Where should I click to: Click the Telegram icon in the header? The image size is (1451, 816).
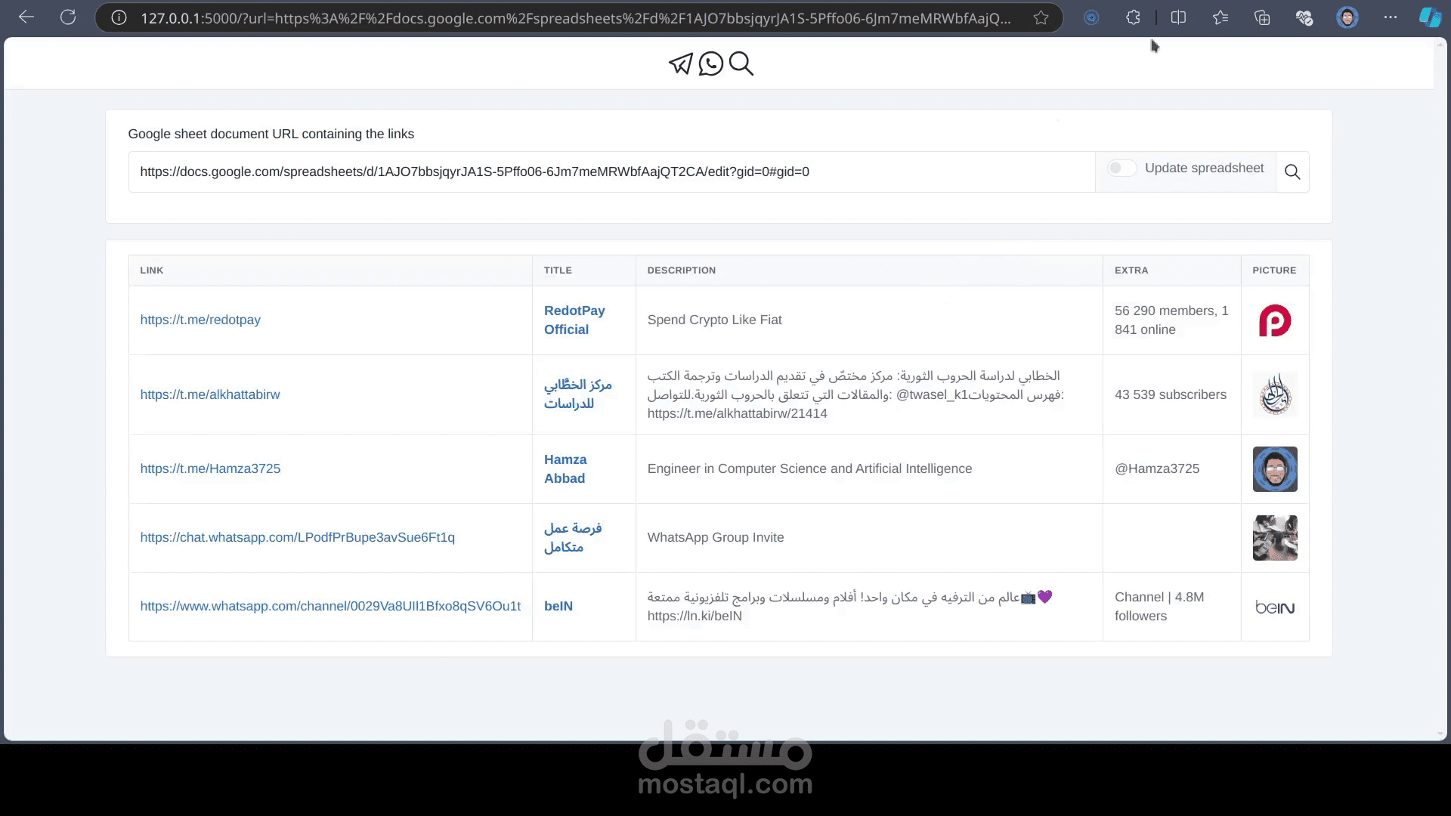coord(681,63)
